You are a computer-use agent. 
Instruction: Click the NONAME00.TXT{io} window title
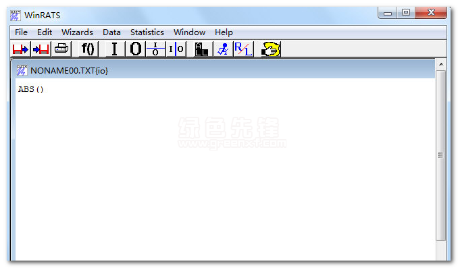pyautogui.click(x=69, y=71)
